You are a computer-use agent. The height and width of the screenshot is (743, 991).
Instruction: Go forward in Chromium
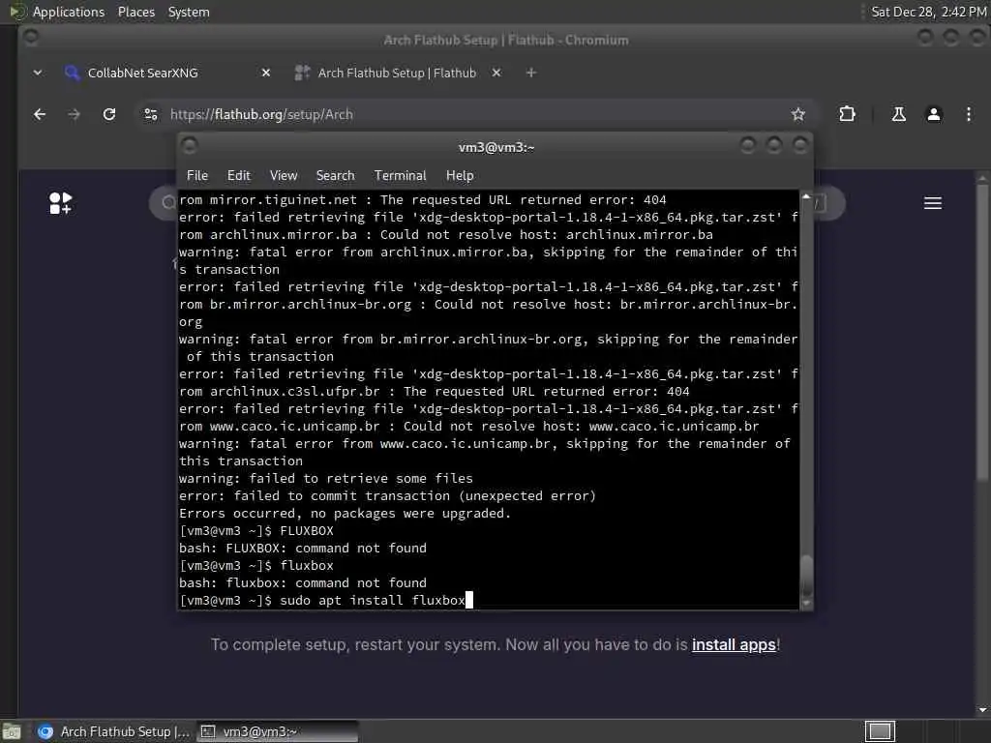(x=75, y=114)
